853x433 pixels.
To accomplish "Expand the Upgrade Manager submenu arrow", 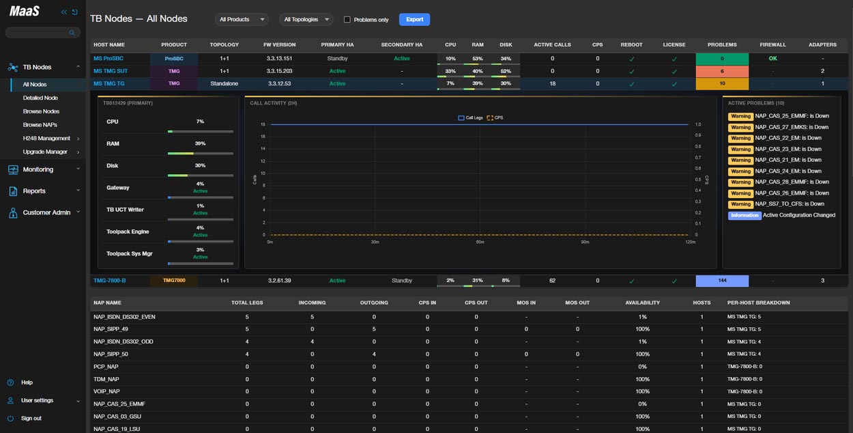I will (x=78, y=152).
